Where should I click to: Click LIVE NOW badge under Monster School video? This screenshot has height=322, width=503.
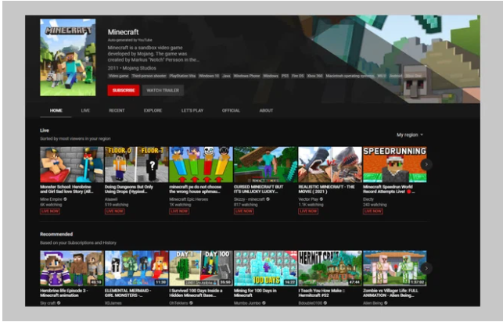[50, 211]
